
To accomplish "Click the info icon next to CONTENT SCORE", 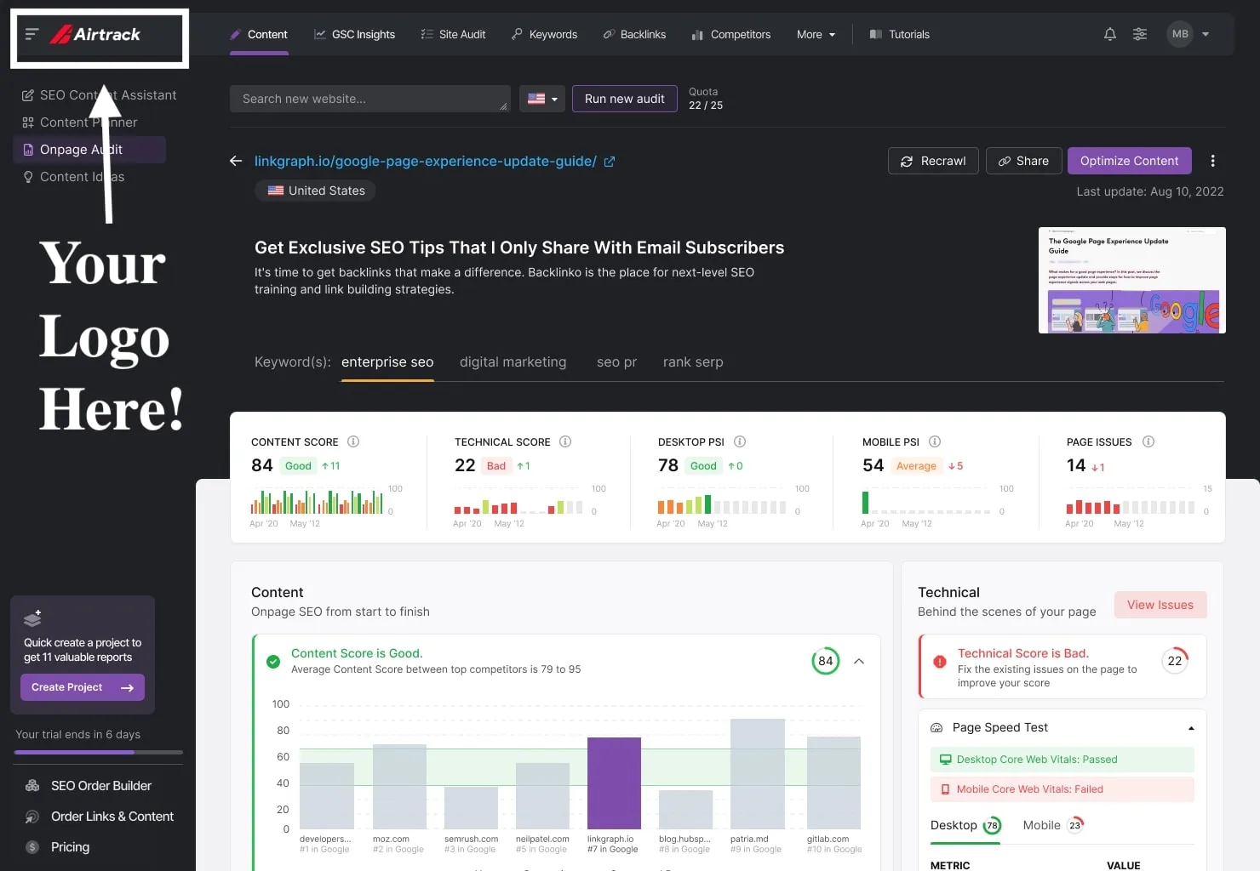I will [x=353, y=441].
